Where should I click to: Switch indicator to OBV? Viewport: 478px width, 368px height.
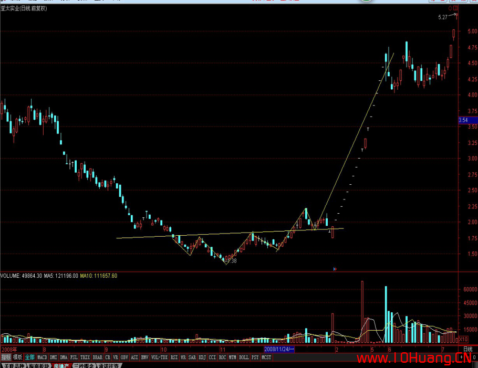point(124,357)
